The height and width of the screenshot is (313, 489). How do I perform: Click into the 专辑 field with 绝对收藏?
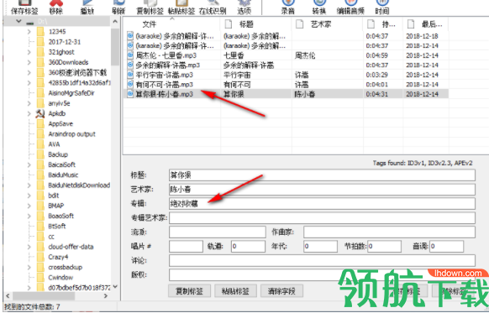pos(322,204)
